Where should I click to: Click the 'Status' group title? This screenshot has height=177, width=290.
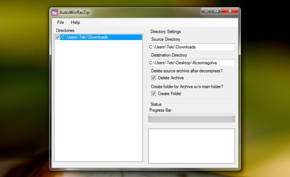[156, 104]
